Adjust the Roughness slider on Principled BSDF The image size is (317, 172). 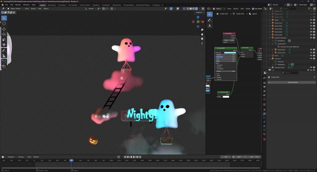click(x=226, y=57)
